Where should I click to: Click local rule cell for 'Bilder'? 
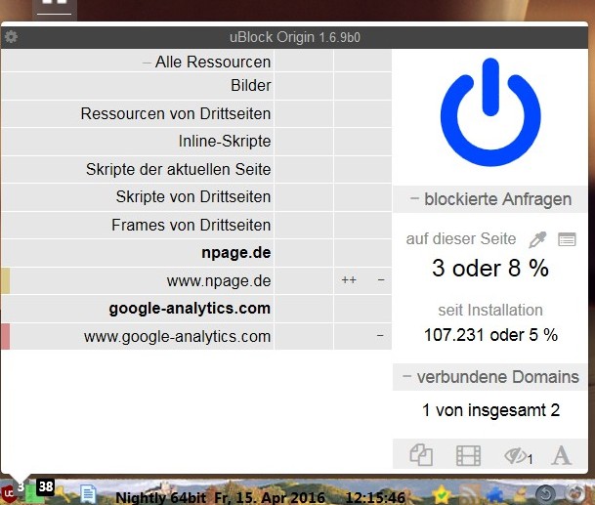tap(362, 86)
